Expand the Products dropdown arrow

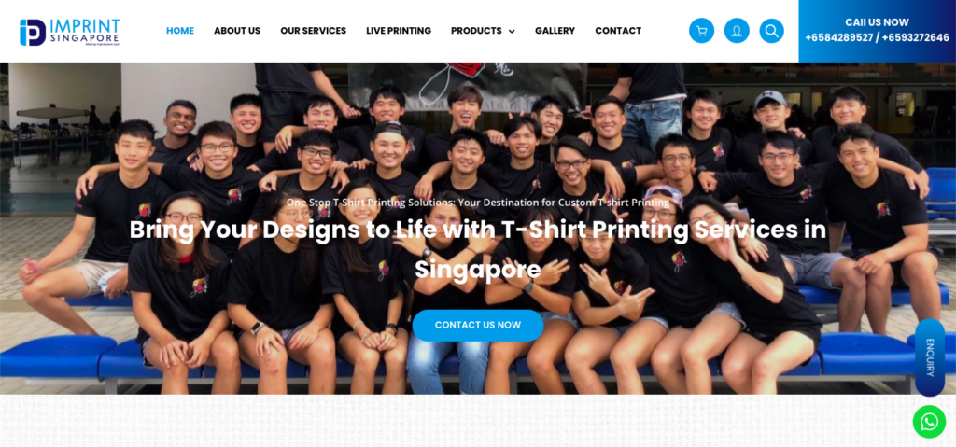point(512,31)
